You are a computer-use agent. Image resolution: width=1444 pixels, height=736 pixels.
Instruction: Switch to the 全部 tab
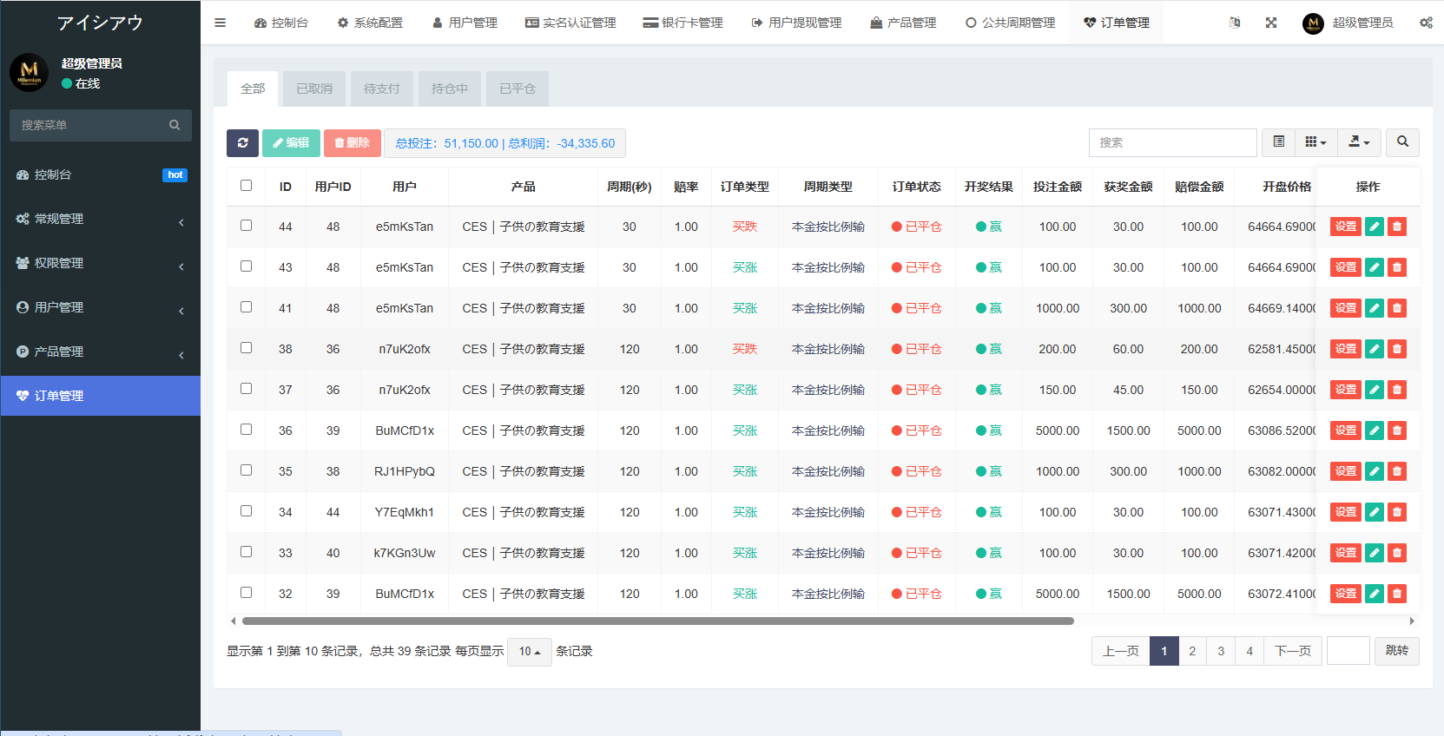pyautogui.click(x=253, y=89)
